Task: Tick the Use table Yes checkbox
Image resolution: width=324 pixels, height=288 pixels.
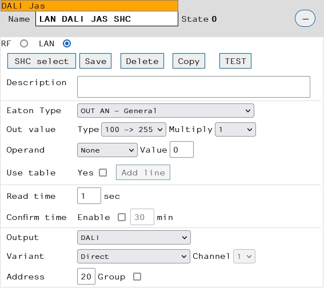Action: [x=103, y=173]
